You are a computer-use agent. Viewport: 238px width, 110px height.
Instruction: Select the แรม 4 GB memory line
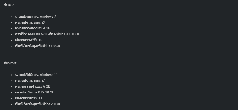tap(32, 28)
